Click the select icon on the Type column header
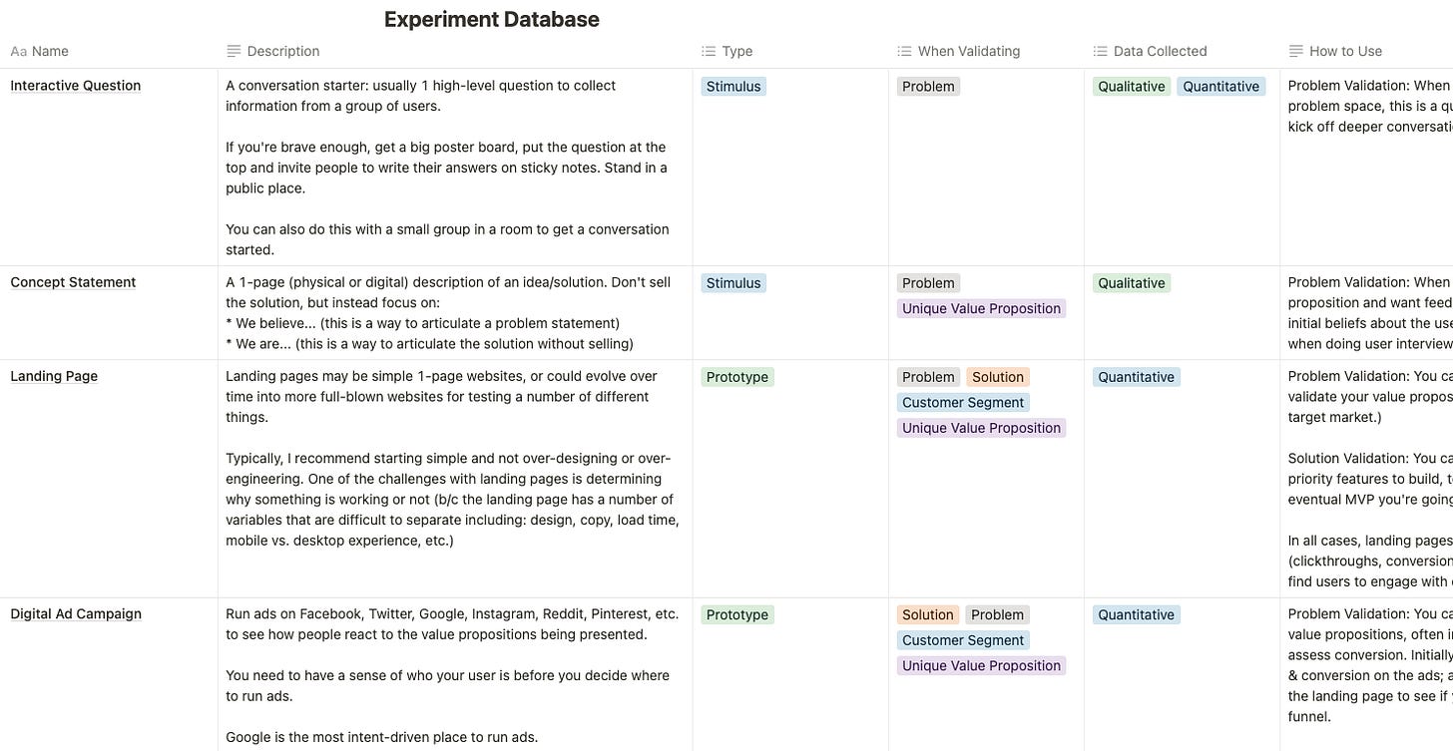 click(x=707, y=51)
